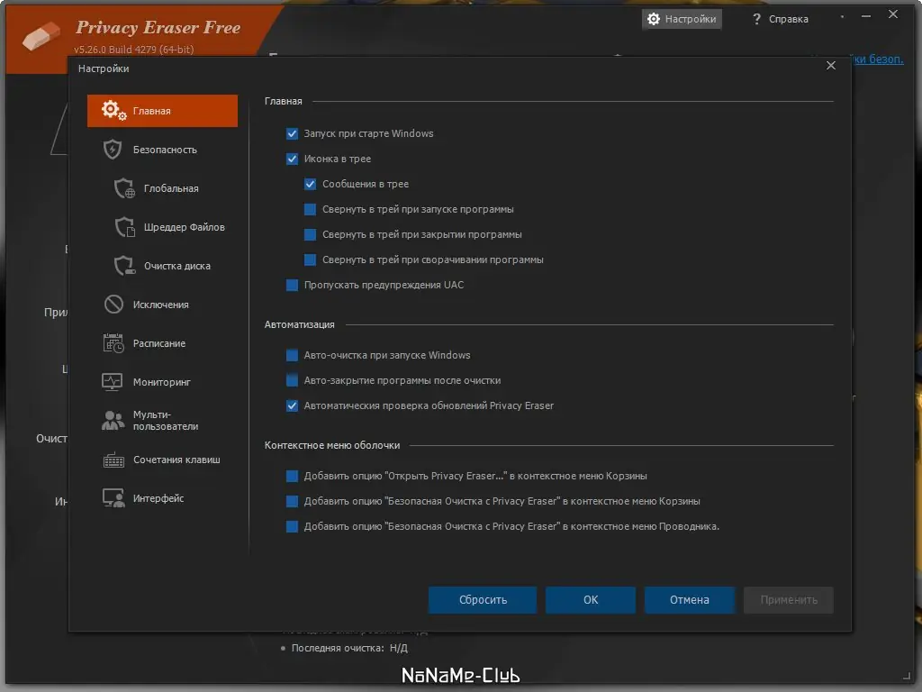Click the Отмена button
Viewport: 922px width, 692px height.
[x=689, y=599]
